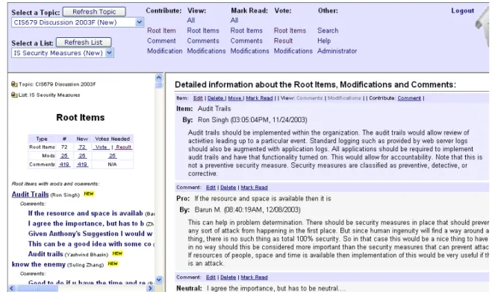Open 'know the enemy' root item
This screenshot has height=292, width=492.
(39, 264)
